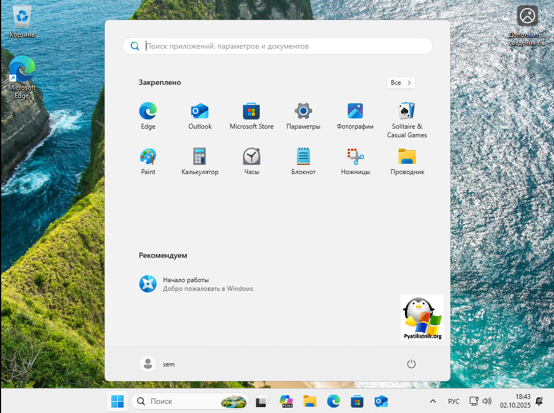Switch the РУС input language indicator
Screen dimensions: 554x413
point(454,401)
